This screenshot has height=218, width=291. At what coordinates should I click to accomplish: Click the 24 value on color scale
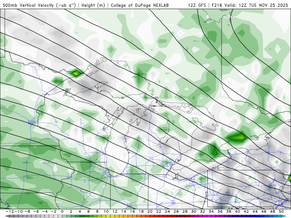click(167, 211)
